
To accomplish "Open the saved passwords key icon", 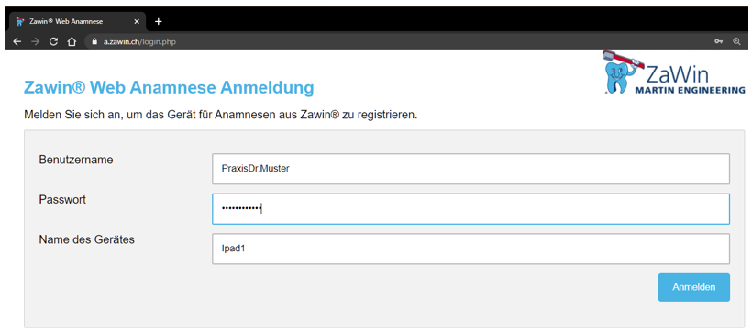I will (x=718, y=42).
